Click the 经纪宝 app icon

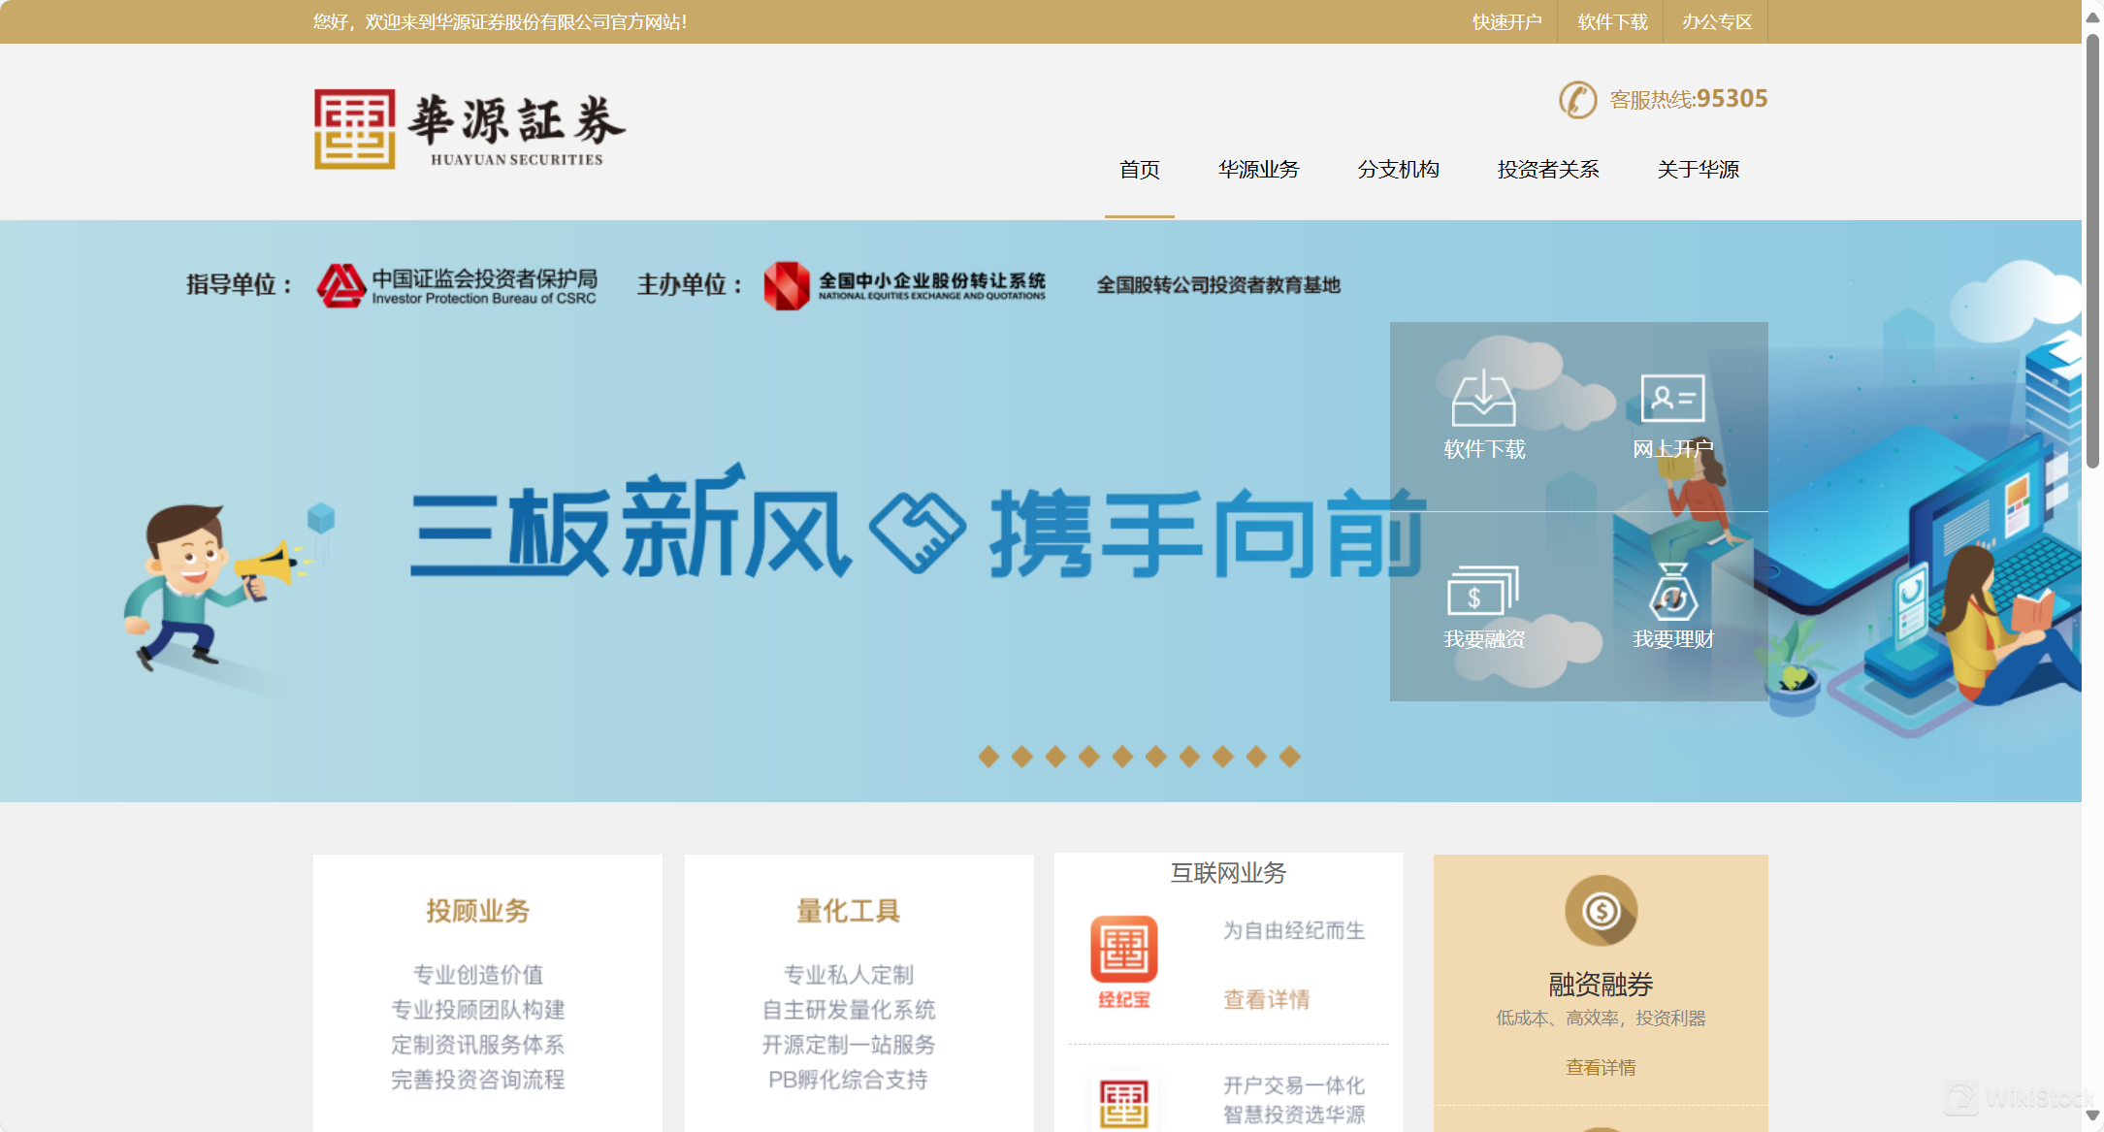(1123, 949)
